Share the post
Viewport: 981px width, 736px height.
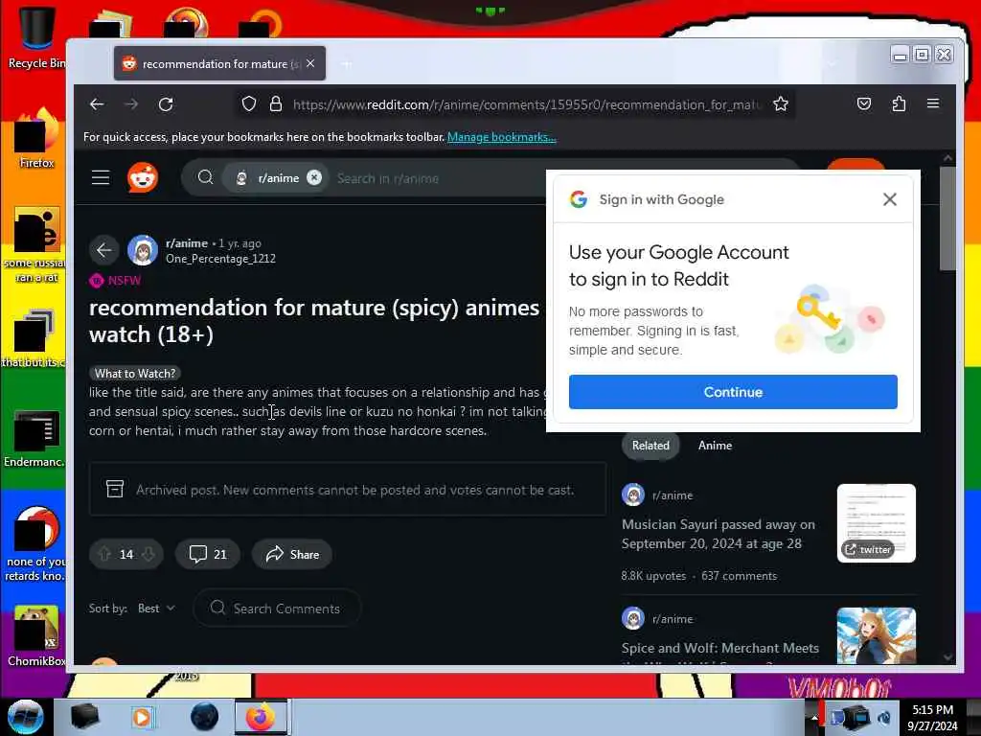click(x=291, y=555)
